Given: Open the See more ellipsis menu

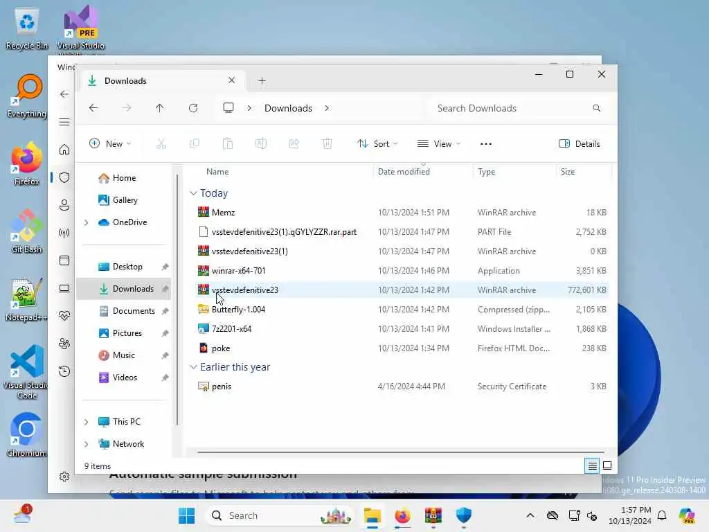Looking at the screenshot, I should pyautogui.click(x=485, y=144).
